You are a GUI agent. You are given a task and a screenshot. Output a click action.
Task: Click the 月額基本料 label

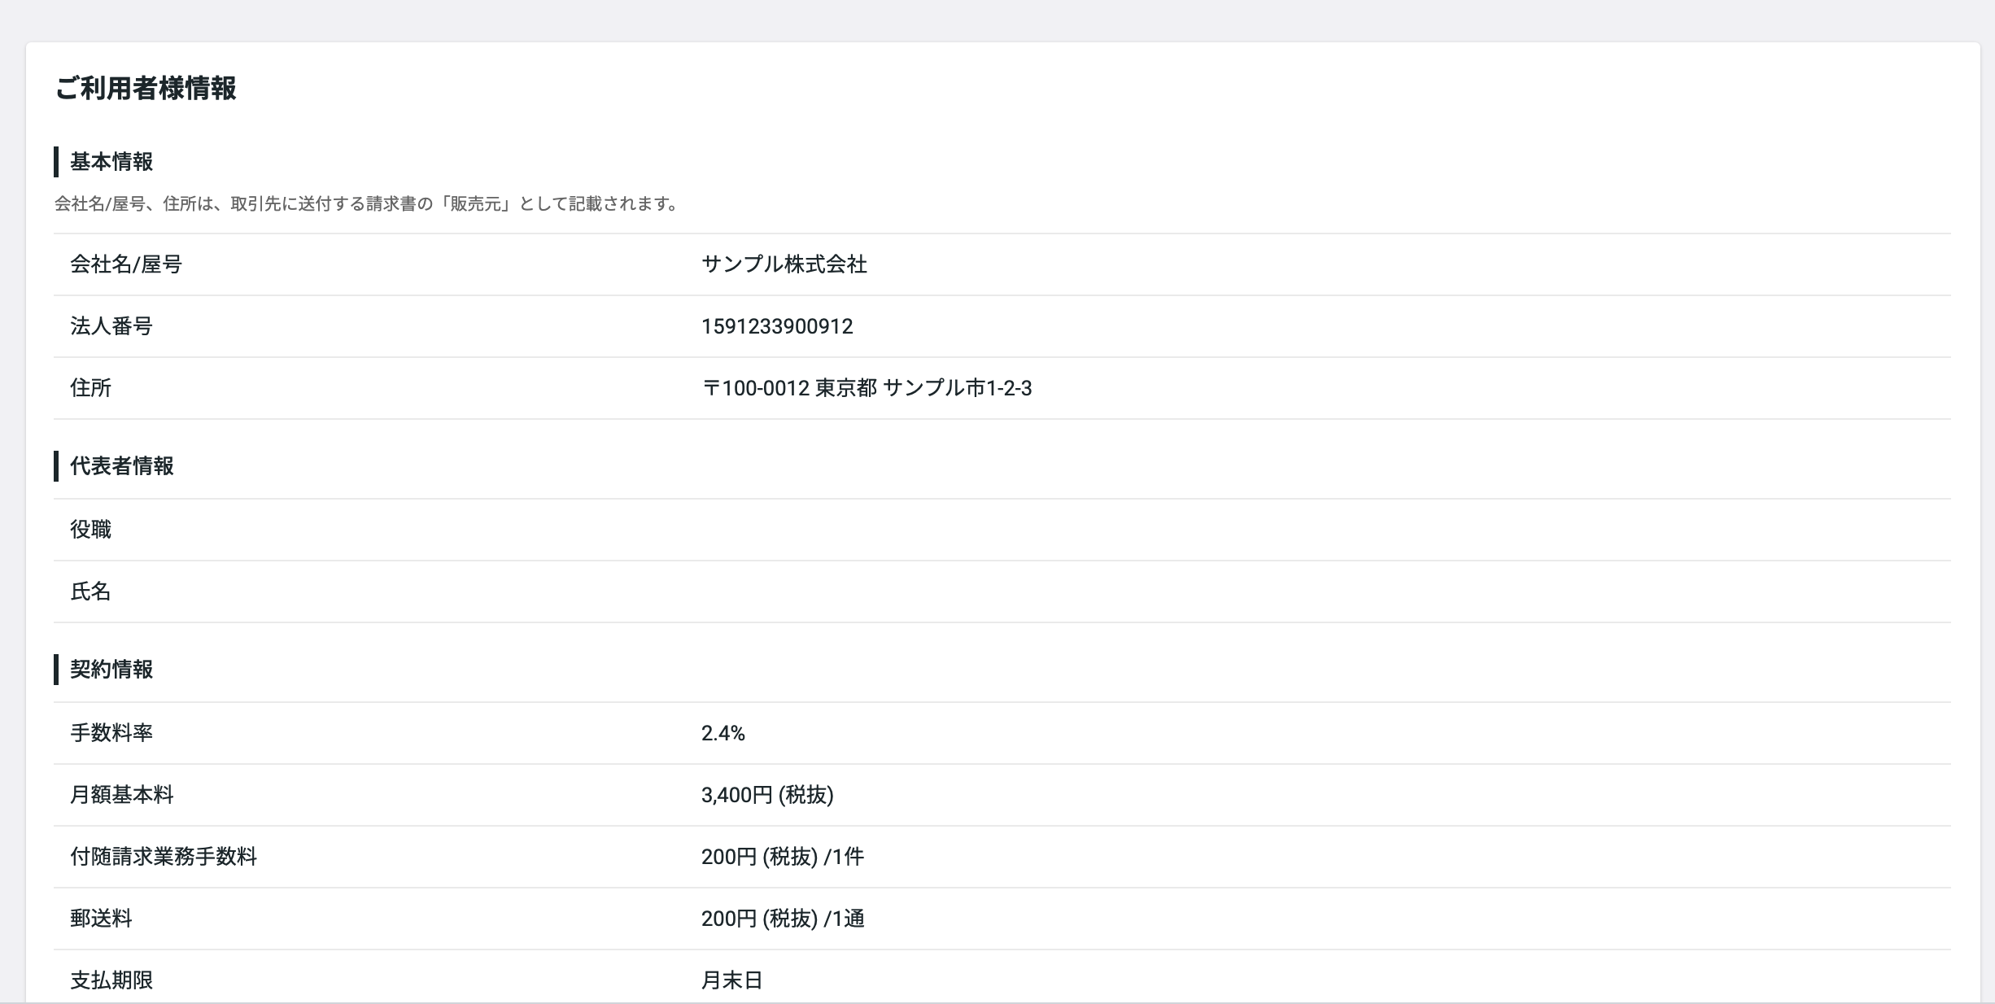tap(122, 795)
